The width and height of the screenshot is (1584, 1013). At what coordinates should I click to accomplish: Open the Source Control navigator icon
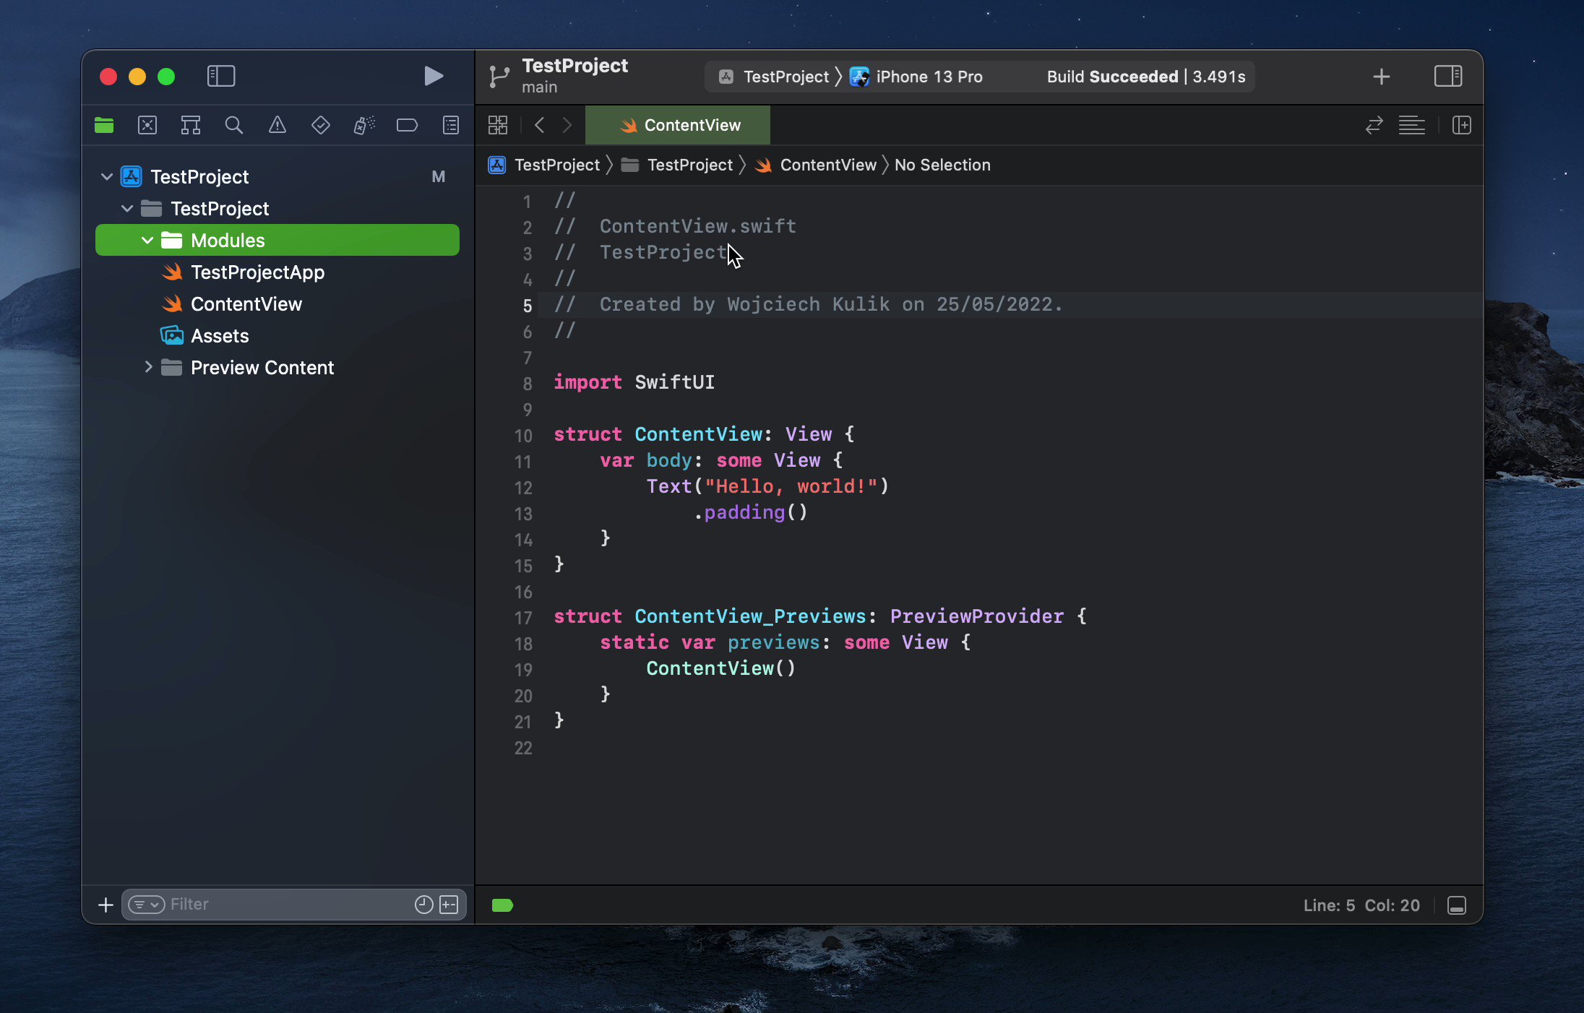147,126
